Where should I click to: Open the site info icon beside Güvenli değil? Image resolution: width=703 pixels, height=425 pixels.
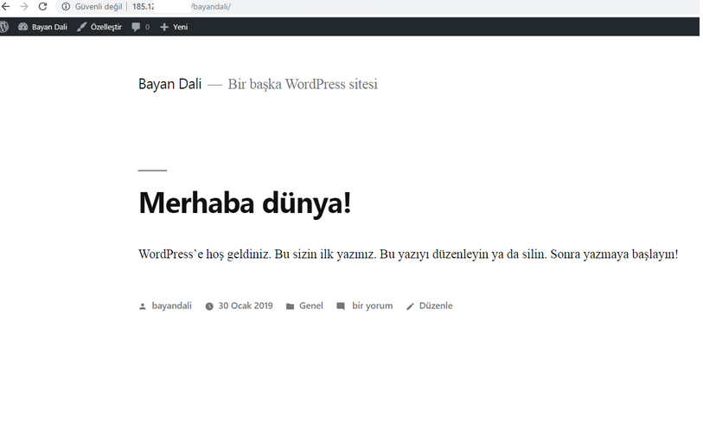pos(66,7)
